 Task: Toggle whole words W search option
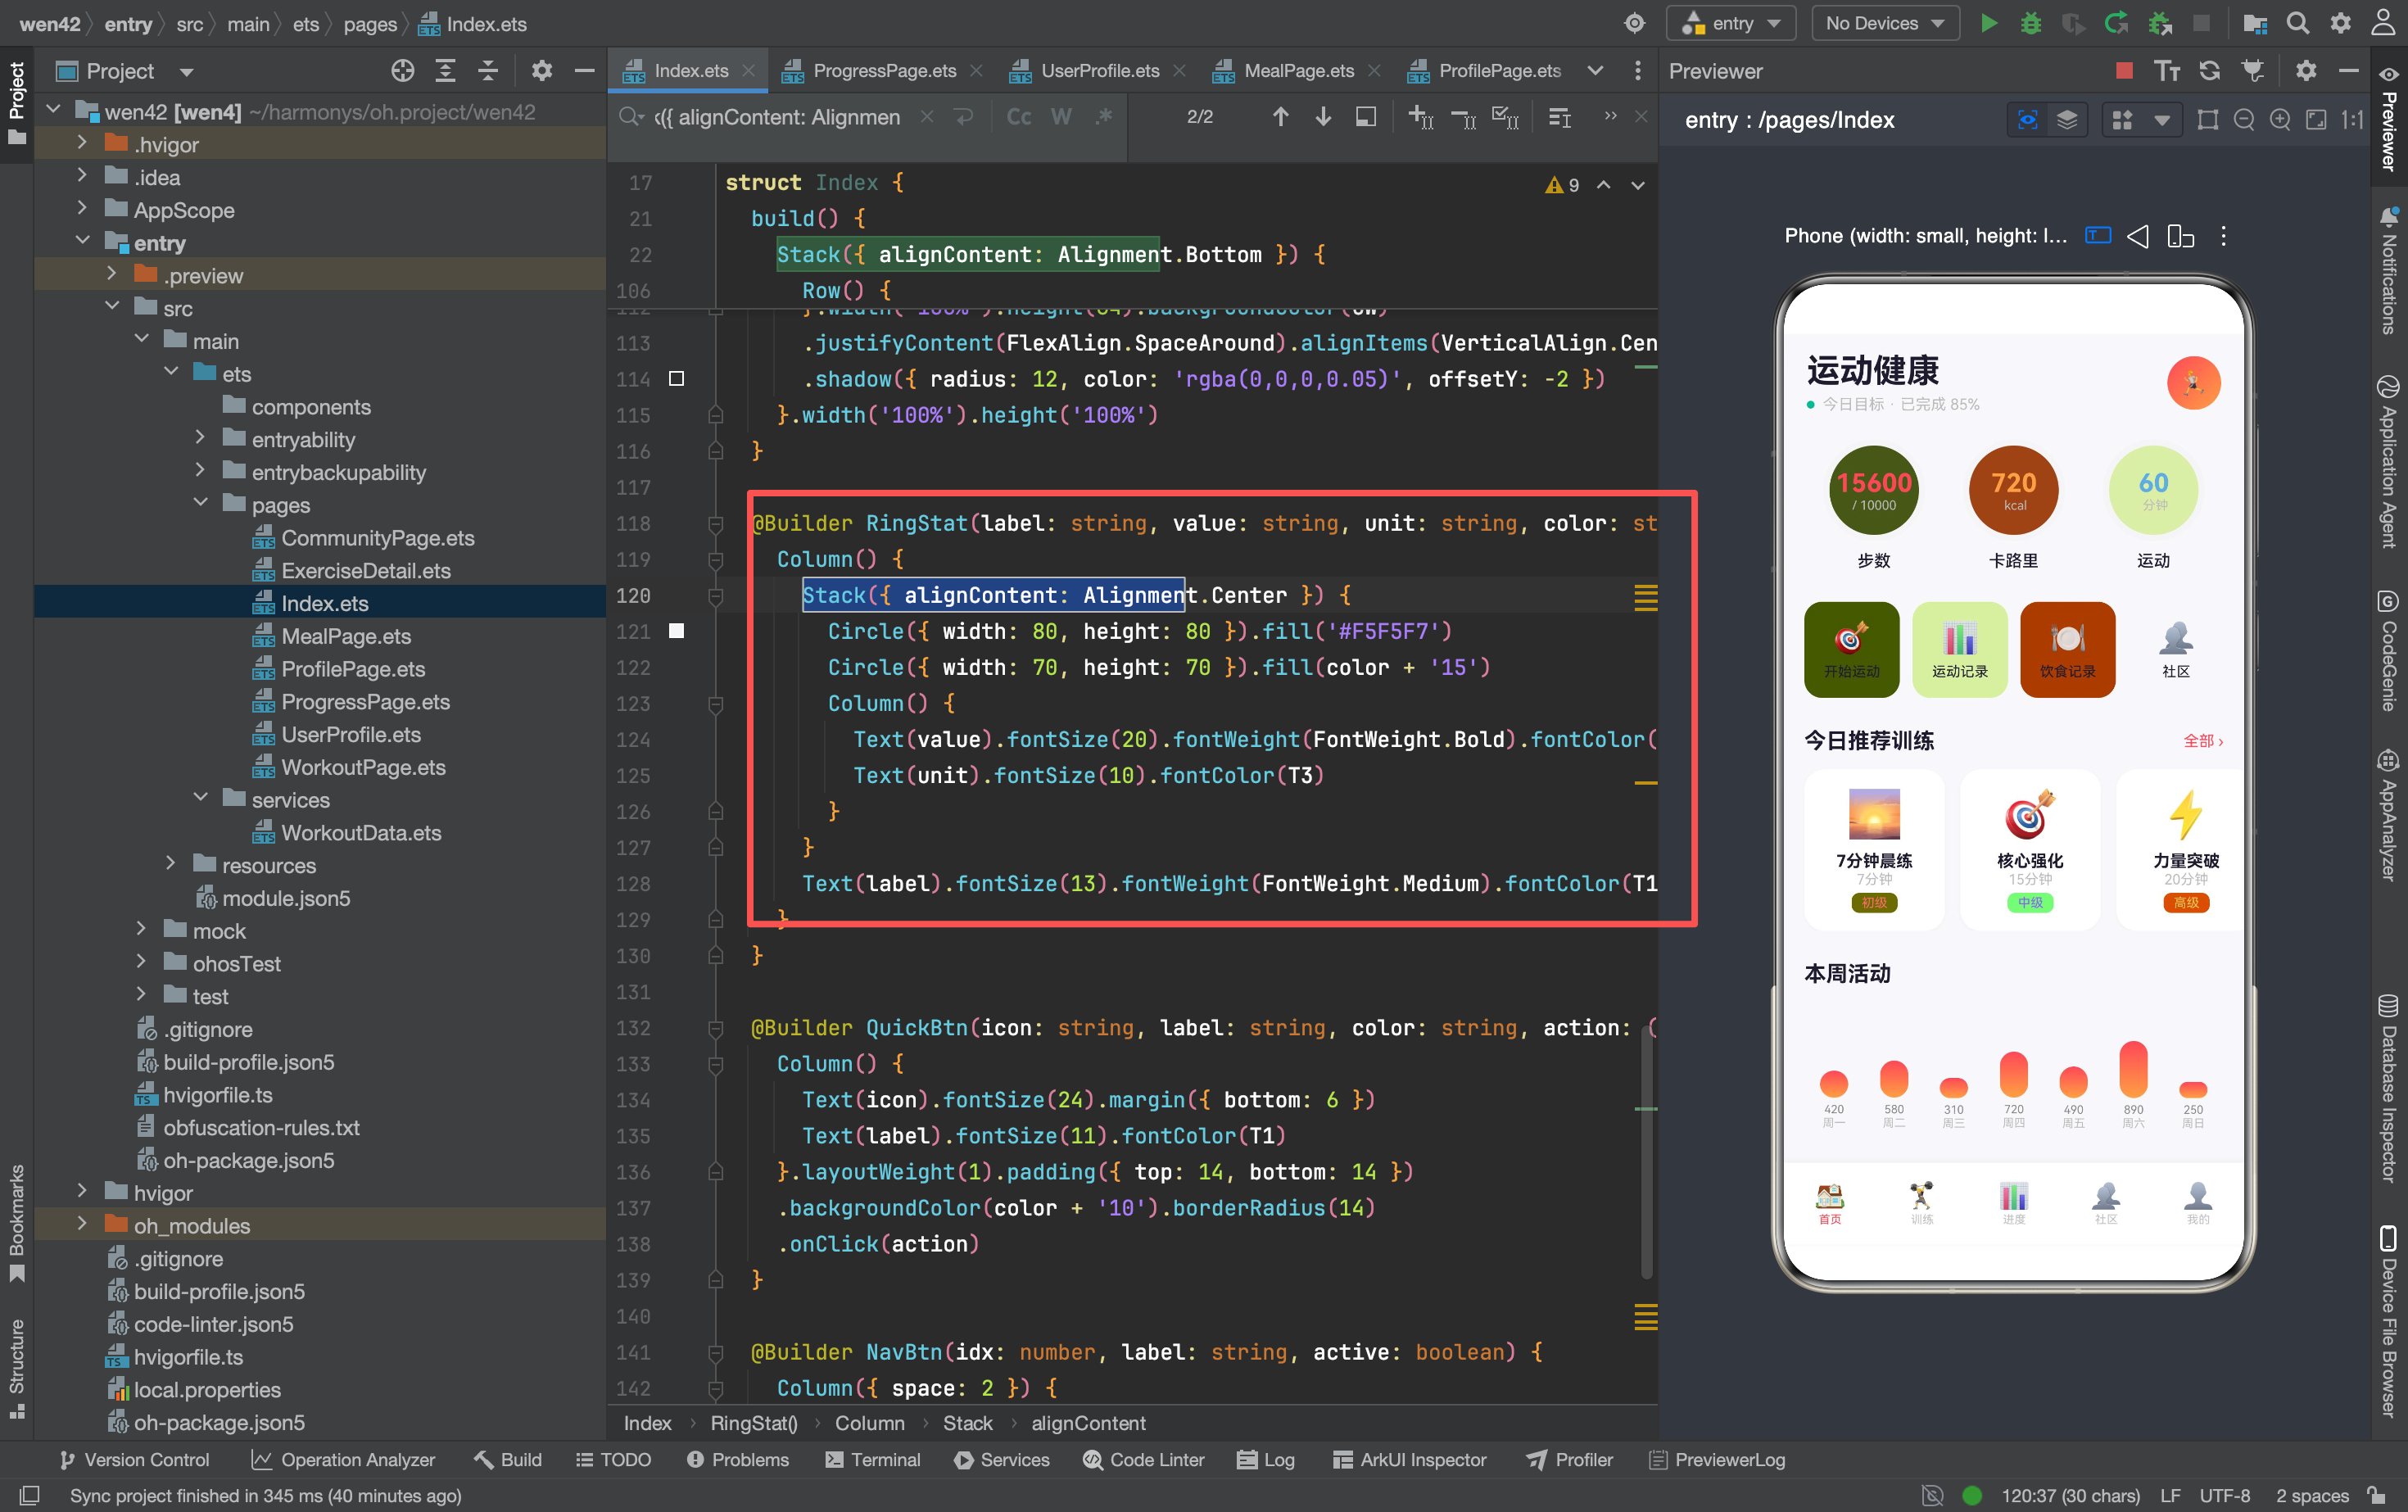pyautogui.click(x=1061, y=118)
